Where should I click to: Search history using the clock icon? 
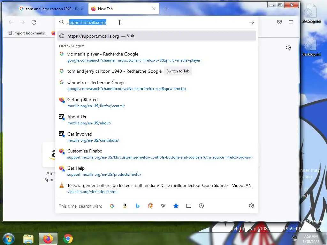pyautogui.click(x=201, y=206)
